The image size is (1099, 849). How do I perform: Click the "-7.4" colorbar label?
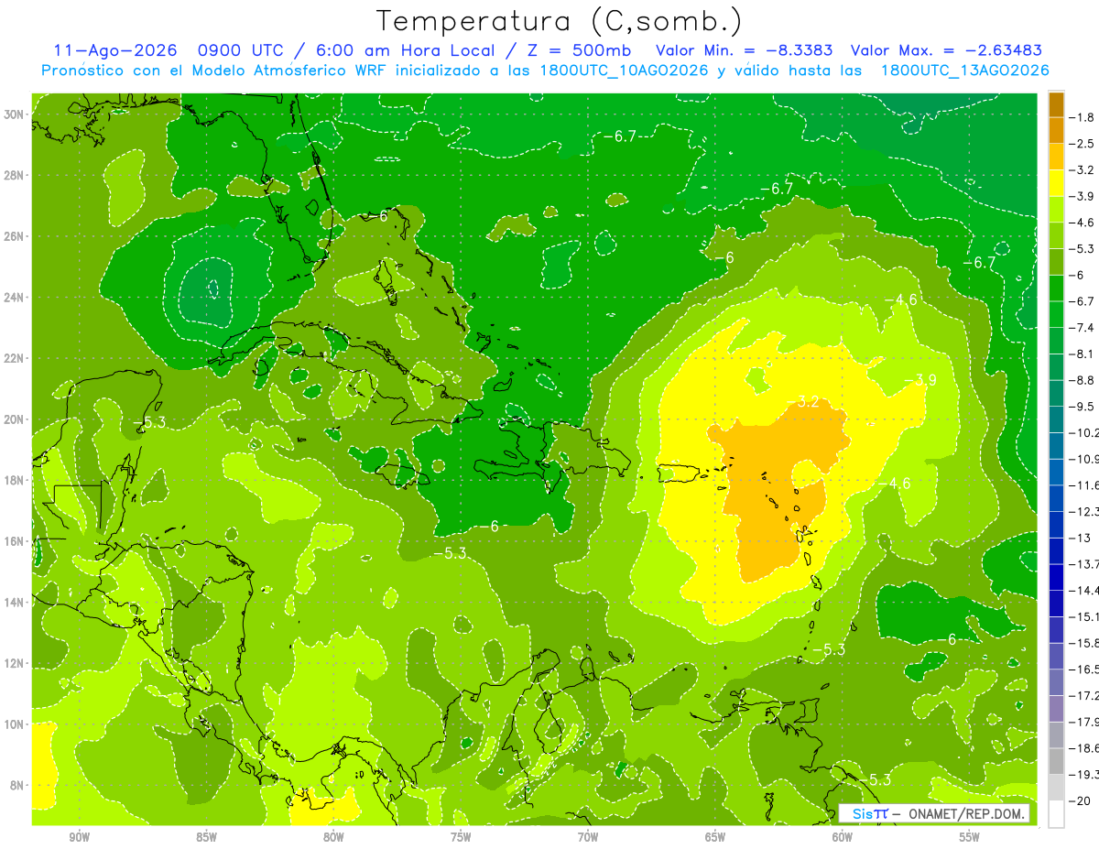pyautogui.click(x=1083, y=328)
